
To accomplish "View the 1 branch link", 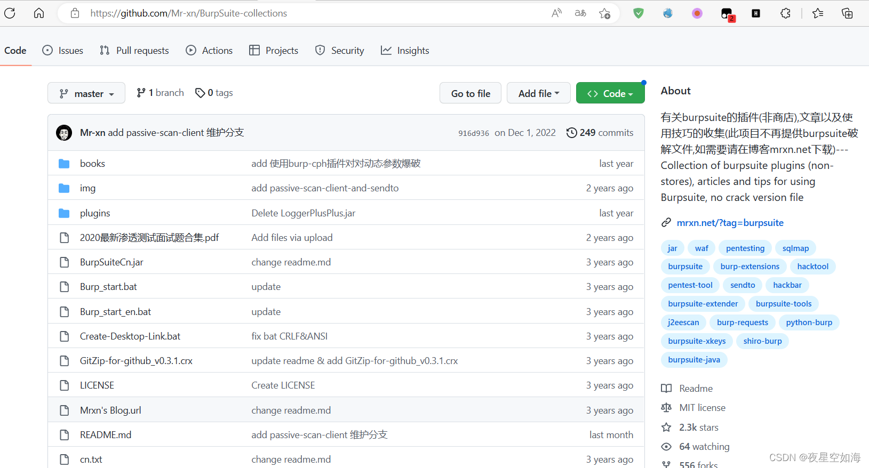I will (x=160, y=93).
